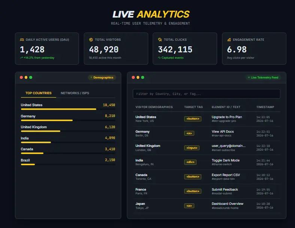Click the red dot in Telemetry Feed window

click(133, 77)
